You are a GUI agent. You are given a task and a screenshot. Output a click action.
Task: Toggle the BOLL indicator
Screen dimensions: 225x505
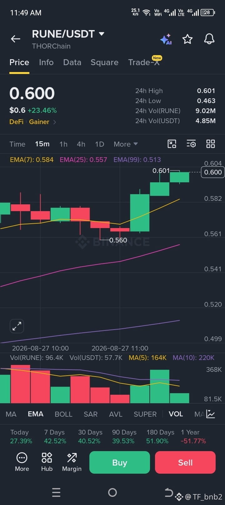click(x=63, y=414)
